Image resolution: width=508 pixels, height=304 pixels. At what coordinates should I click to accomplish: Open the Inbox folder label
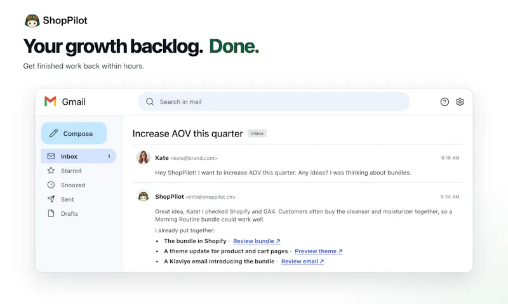pyautogui.click(x=69, y=156)
